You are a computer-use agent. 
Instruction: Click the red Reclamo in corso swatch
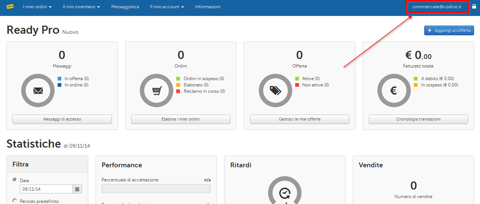178,91
